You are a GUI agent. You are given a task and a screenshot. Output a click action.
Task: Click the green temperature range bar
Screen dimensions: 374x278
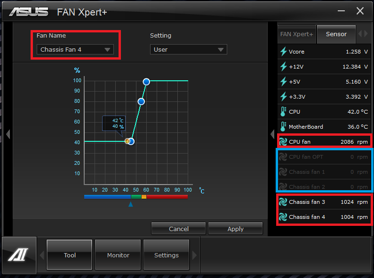coord(136,197)
